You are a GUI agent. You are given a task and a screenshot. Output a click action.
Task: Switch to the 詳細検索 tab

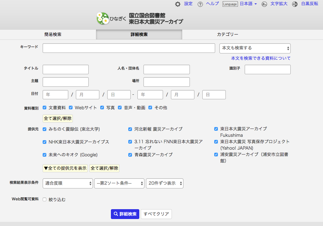point(139,35)
